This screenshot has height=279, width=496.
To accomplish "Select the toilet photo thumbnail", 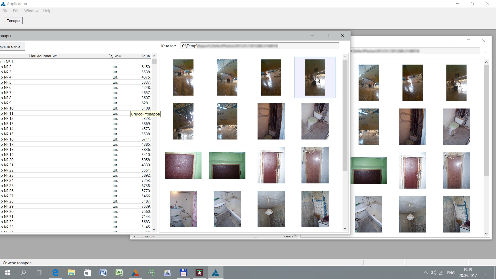I will (315, 121).
